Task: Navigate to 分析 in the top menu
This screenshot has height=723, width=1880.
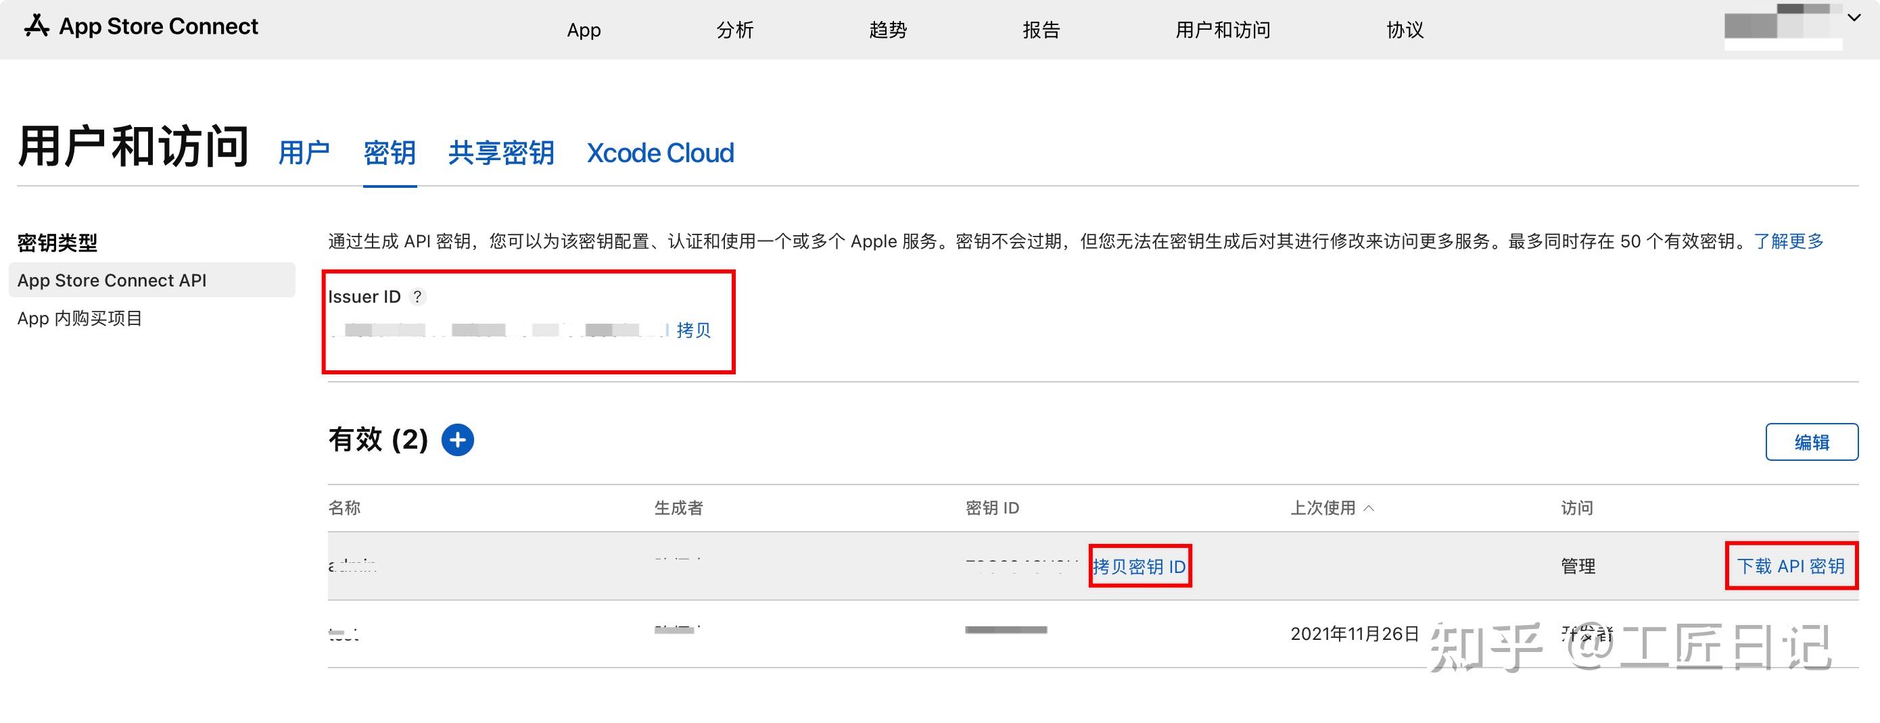Action: 735,30
